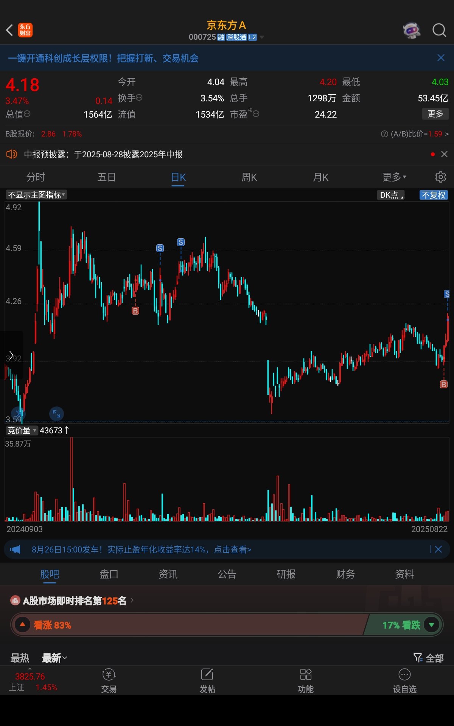Click the latest S marker at chart right
The height and width of the screenshot is (726, 454).
point(447,294)
